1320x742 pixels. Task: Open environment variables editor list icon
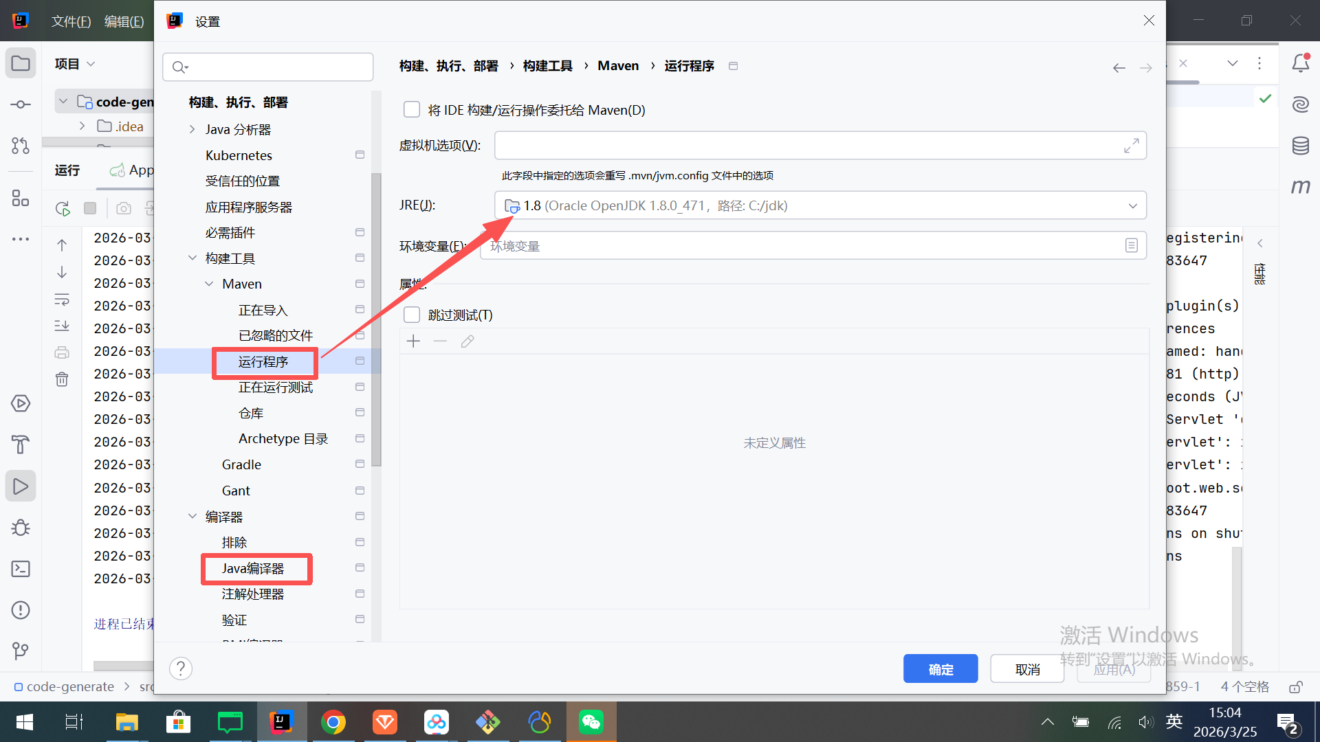click(x=1131, y=245)
